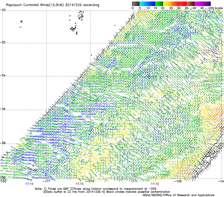Click the '>50 knots' legend label
This screenshot has height=197, width=224.
click(216, 8)
